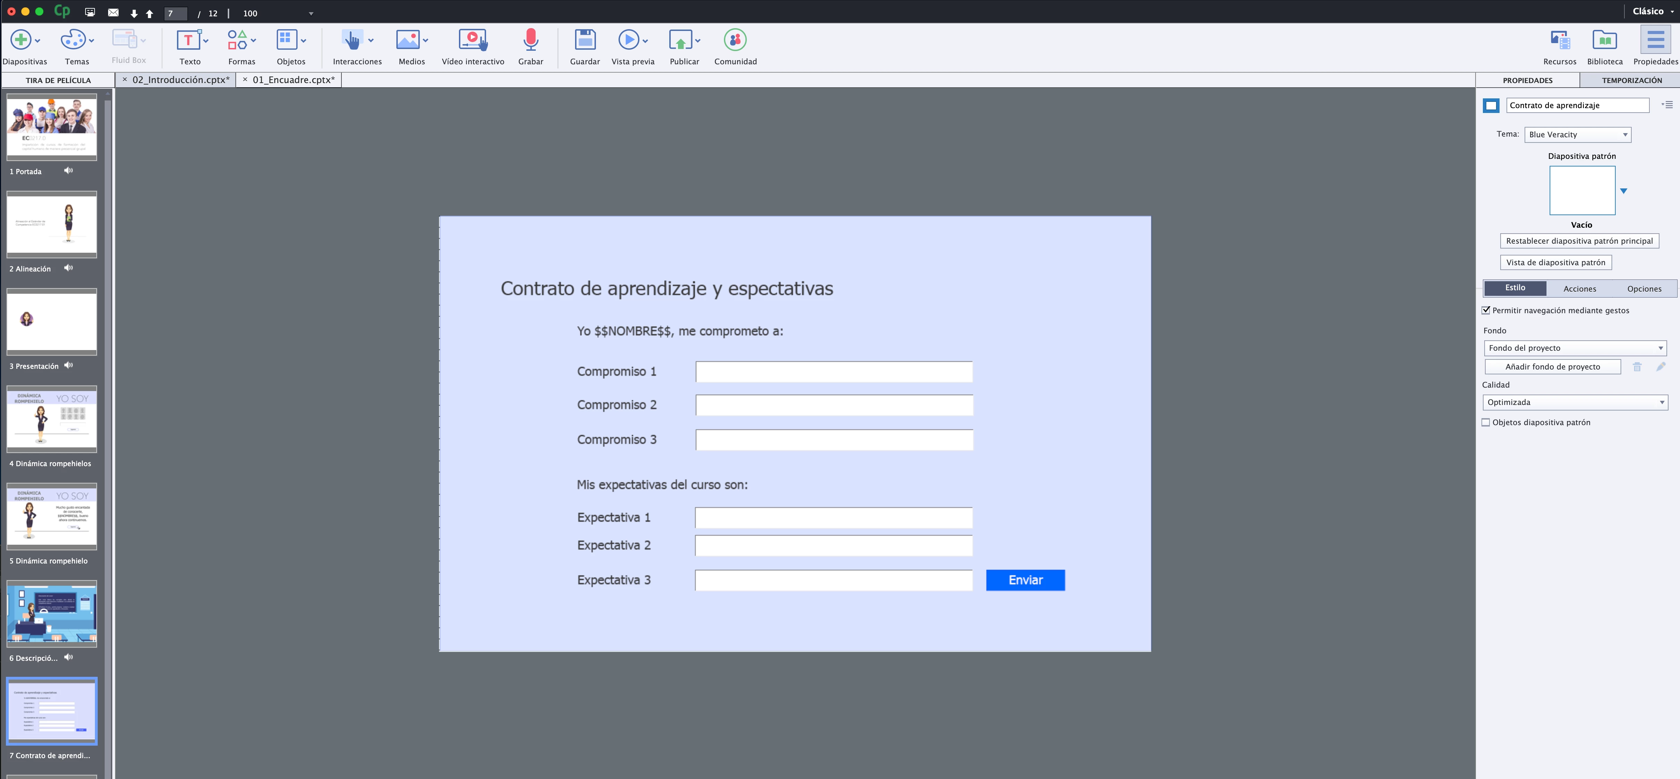
Task: Select the Dinámica rompehielos slide 4 thumbnail
Action: click(x=51, y=419)
